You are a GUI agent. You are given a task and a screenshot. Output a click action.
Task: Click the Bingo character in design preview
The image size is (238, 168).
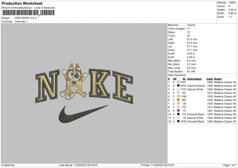click(x=74, y=82)
